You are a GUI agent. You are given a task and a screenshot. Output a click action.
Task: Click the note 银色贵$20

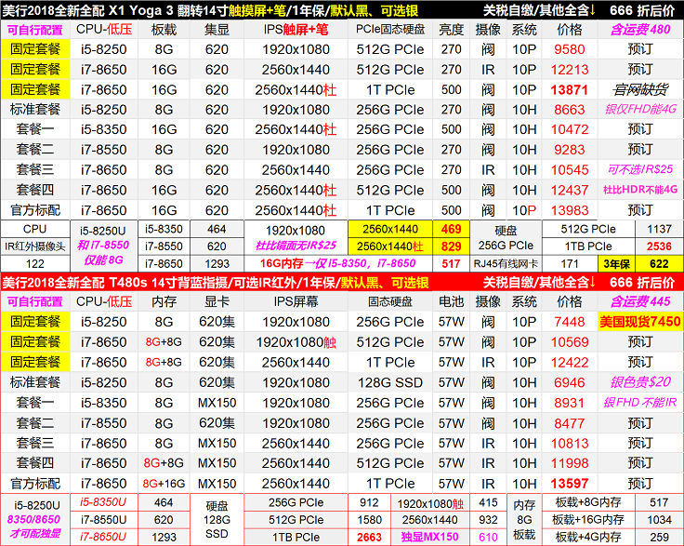(x=640, y=382)
